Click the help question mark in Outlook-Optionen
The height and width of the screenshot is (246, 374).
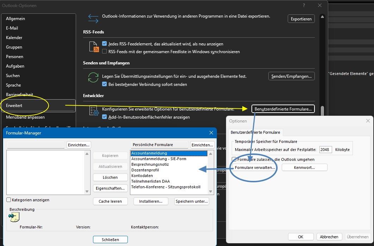pyautogui.click(x=304, y=5)
